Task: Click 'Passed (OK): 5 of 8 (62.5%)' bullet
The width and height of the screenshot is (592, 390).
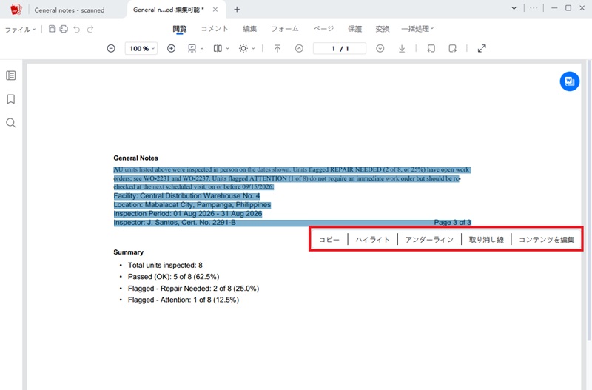Action: [x=173, y=277]
